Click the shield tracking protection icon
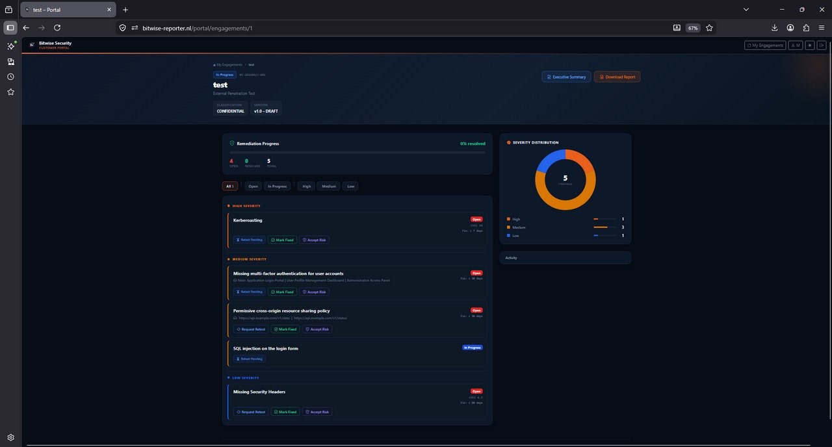The width and height of the screenshot is (832, 447). click(122, 28)
